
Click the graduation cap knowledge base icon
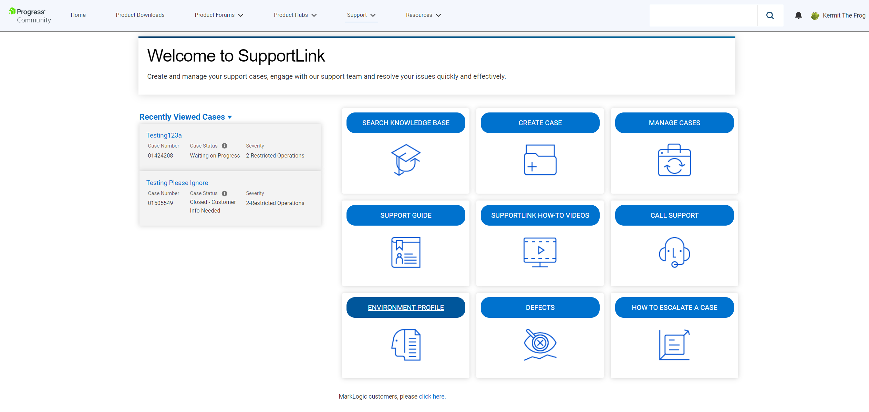coord(406,160)
